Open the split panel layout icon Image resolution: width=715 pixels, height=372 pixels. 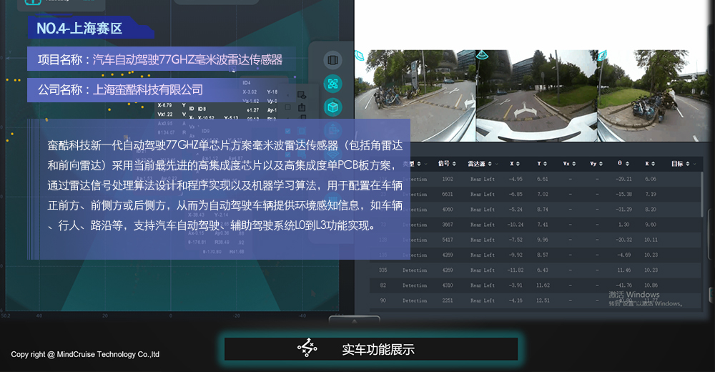tap(333, 60)
